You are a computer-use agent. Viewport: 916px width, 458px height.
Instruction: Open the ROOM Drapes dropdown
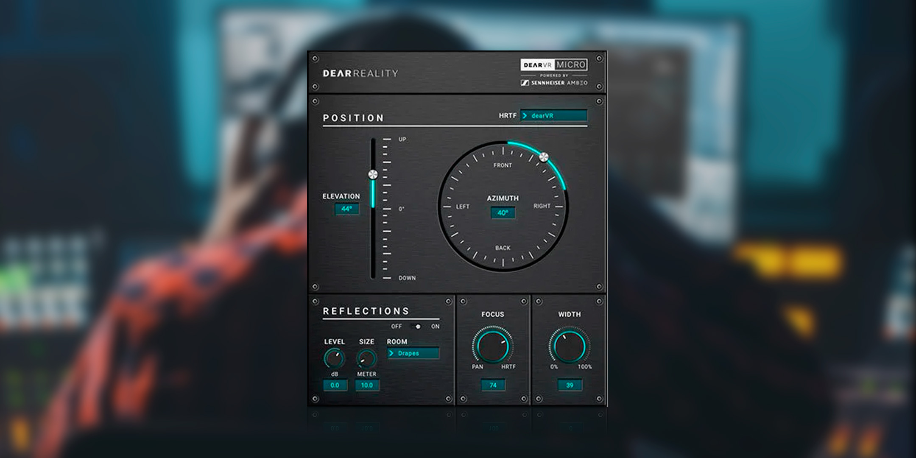tap(413, 352)
